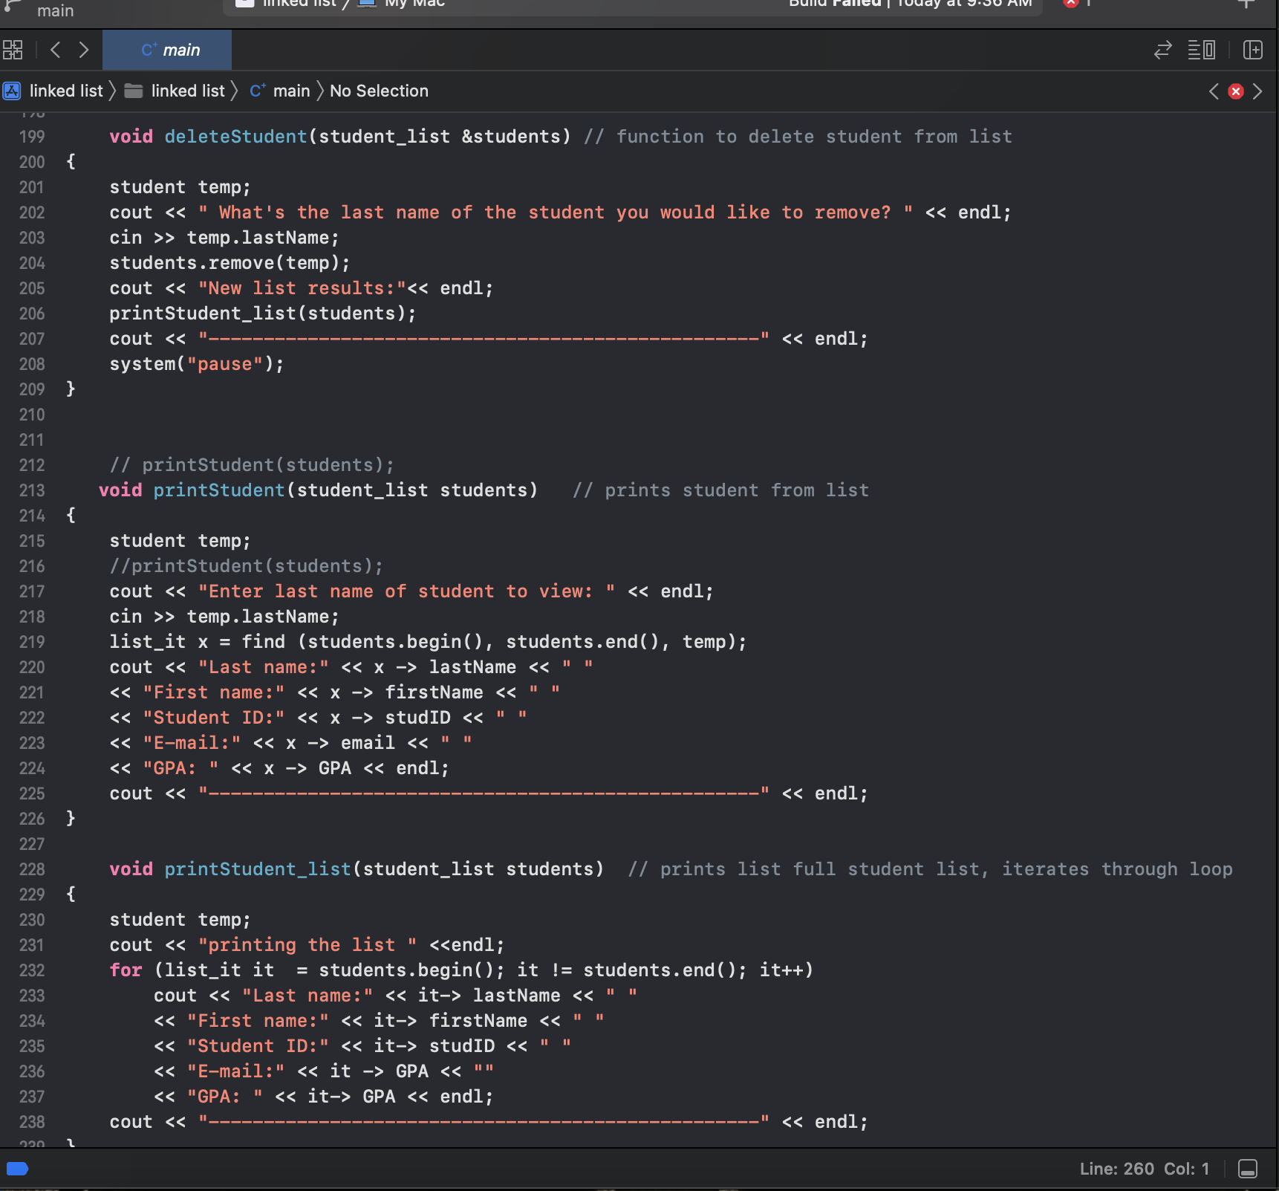Go forward in editor history

point(84,50)
